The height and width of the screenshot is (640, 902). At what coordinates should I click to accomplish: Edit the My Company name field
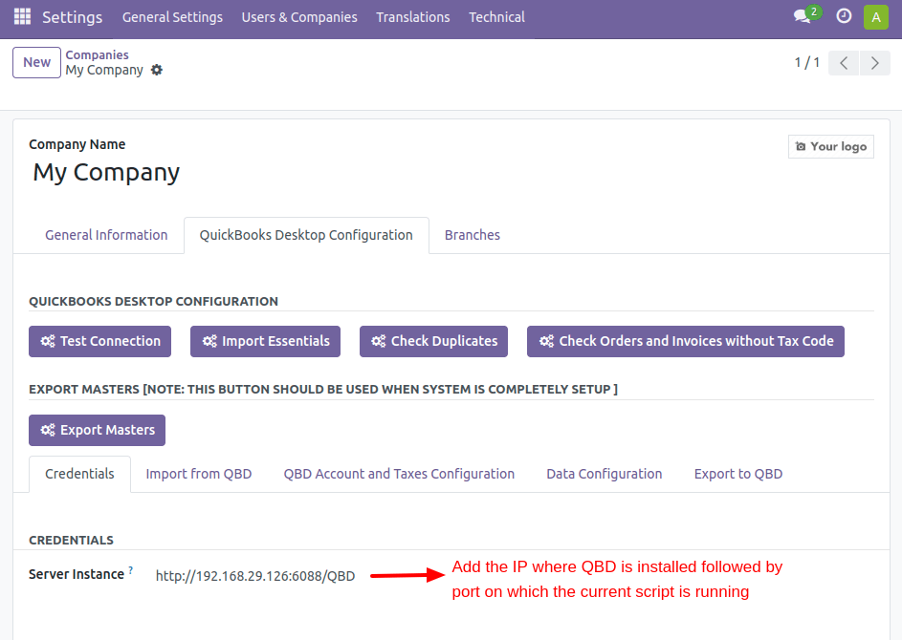click(106, 172)
